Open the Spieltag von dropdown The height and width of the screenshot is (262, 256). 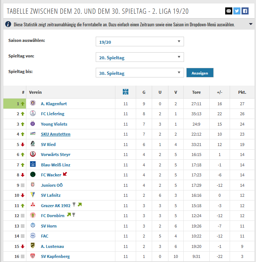pyautogui.click(x=140, y=57)
